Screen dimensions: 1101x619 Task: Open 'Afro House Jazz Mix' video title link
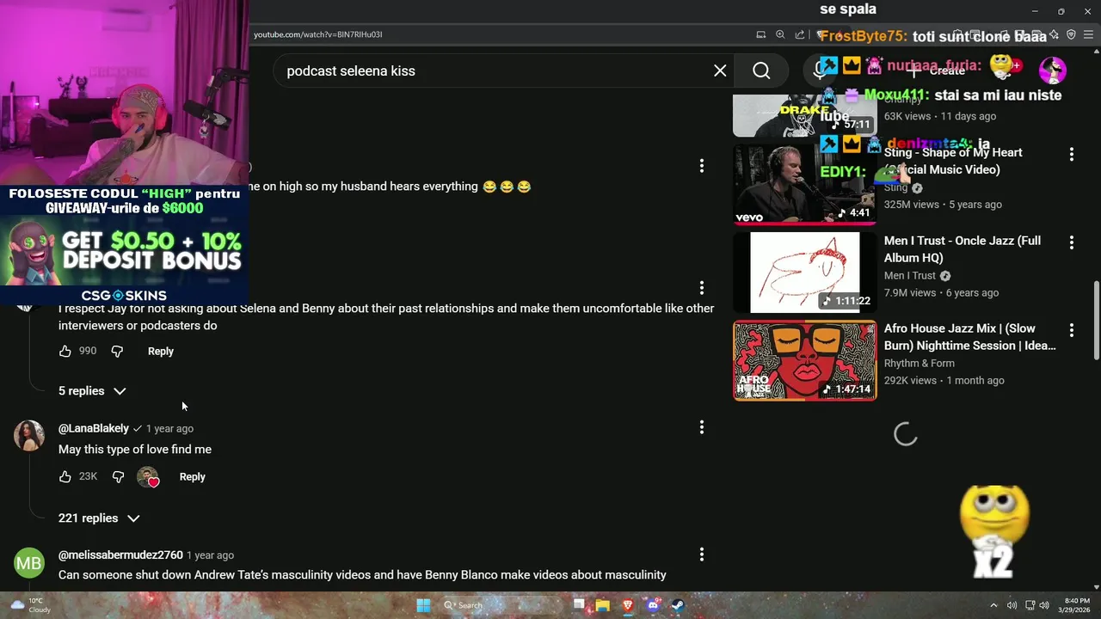970,337
